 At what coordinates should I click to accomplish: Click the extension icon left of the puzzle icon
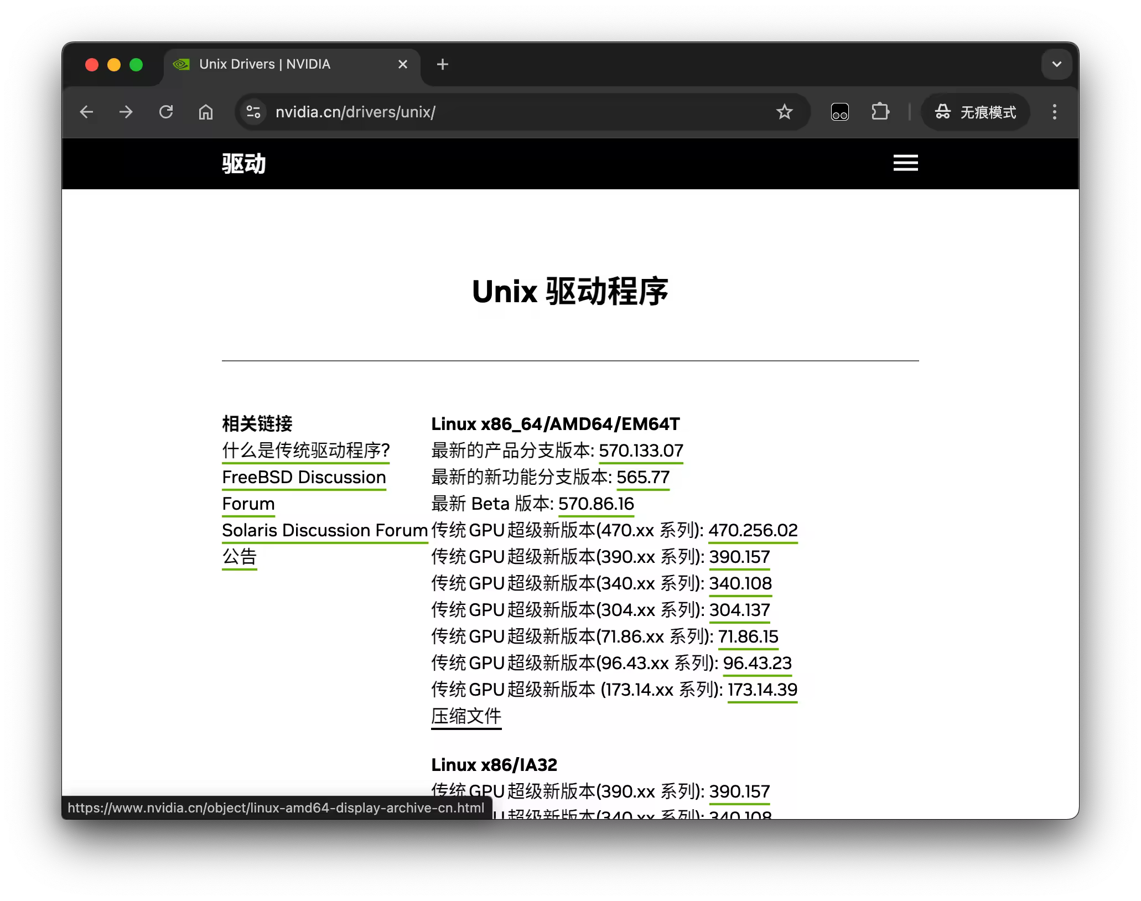(x=839, y=112)
